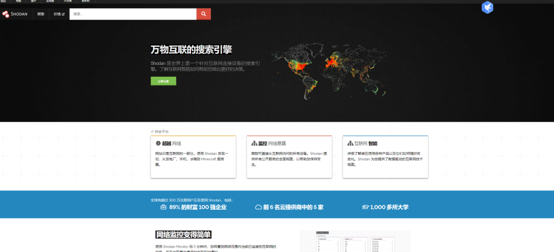Click the globe icon beside 超越网络
Image resolution: width=554 pixels, height=252 pixels.
tap(158, 143)
